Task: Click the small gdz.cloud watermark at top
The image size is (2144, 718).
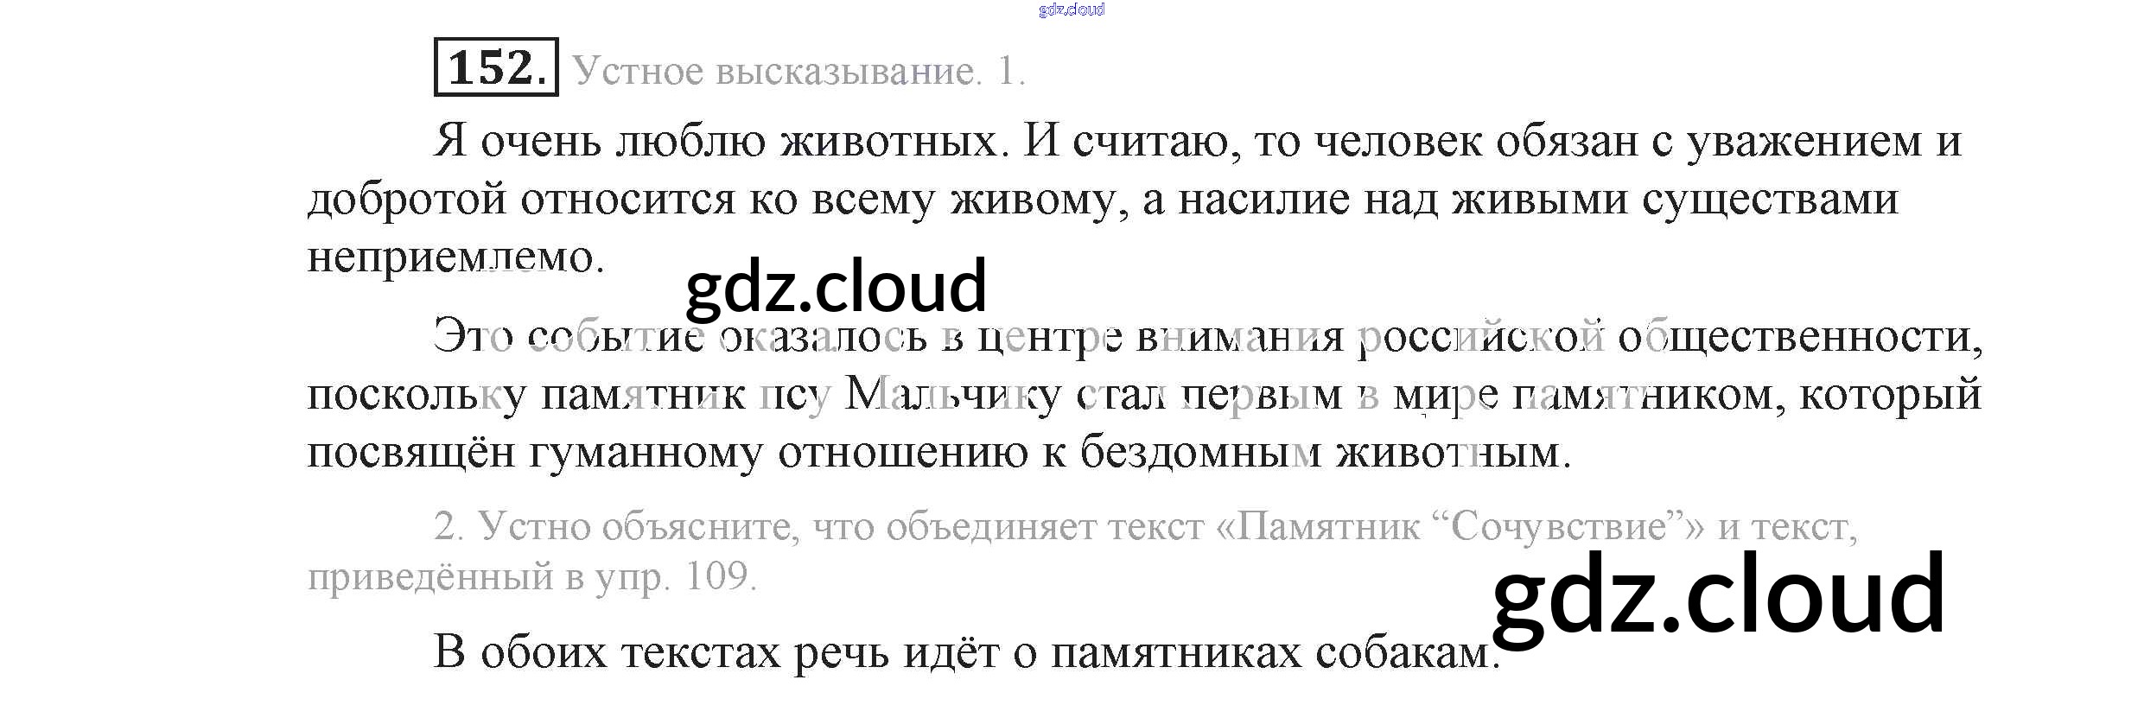Action: (x=1071, y=10)
